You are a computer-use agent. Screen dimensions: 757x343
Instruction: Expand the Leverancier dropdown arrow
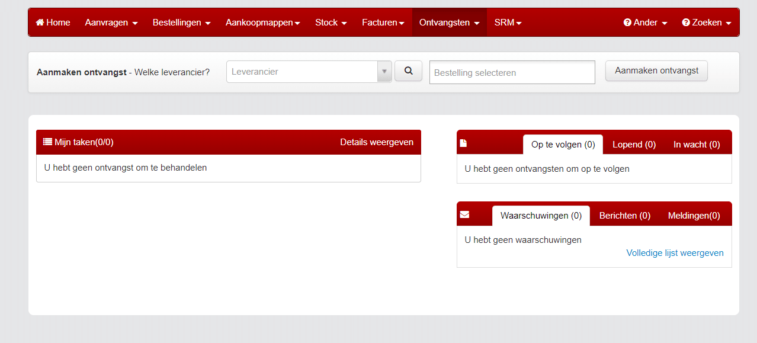click(384, 72)
